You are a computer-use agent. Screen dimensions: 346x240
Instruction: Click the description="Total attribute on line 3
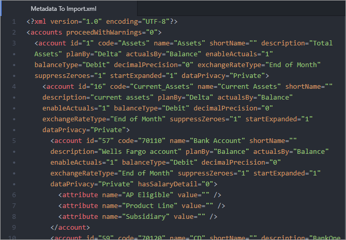(297, 43)
